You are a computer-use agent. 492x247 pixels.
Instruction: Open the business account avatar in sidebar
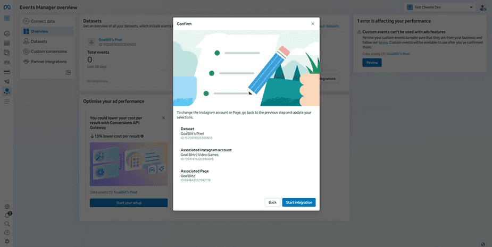coord(7,19)
